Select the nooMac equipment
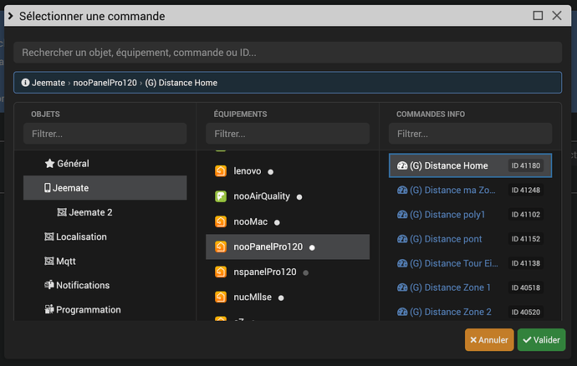 pyautogui.click(x=288, y=221)
